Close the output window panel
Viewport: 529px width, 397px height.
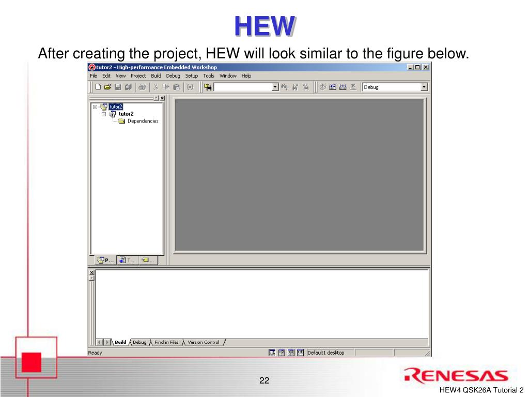pos(91,272)
